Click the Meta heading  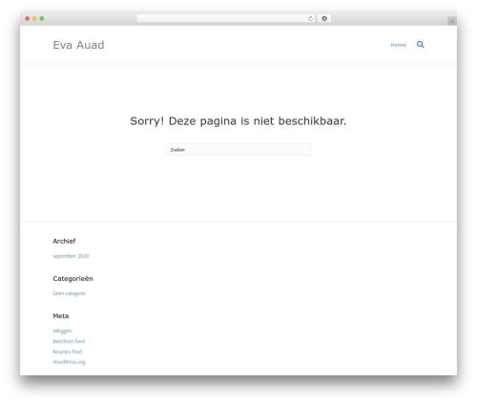(61, 316)
